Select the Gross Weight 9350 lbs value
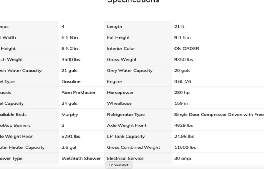Image resolution: width=264 pixels, height=169 pixels. [x=183, y=59]
